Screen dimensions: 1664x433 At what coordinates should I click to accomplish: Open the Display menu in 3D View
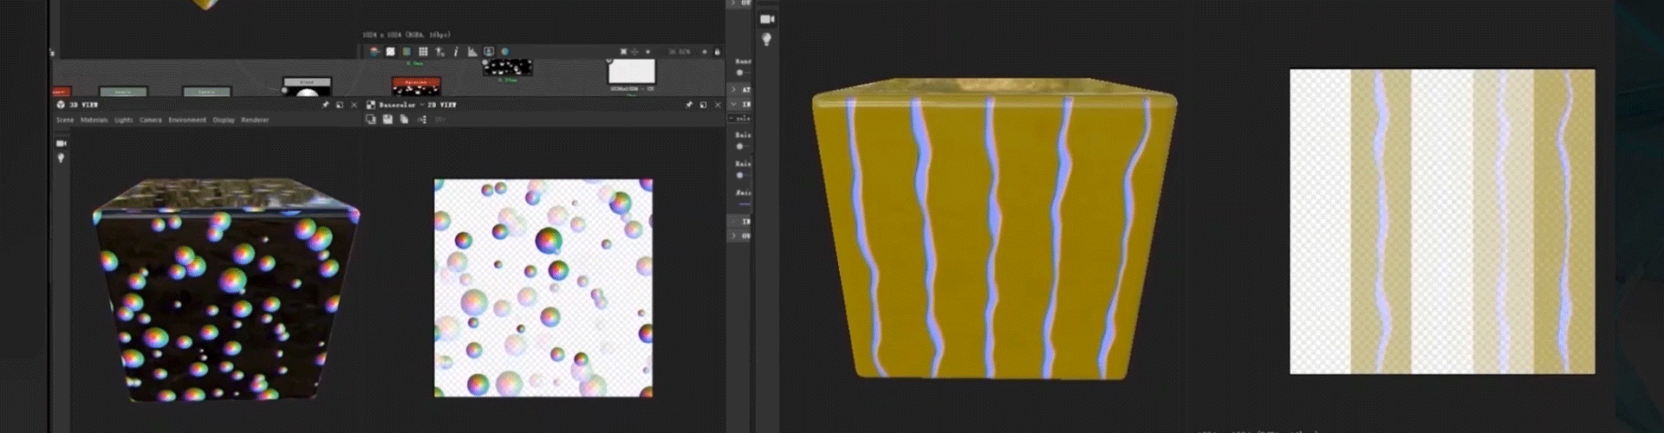coord(224,120)
